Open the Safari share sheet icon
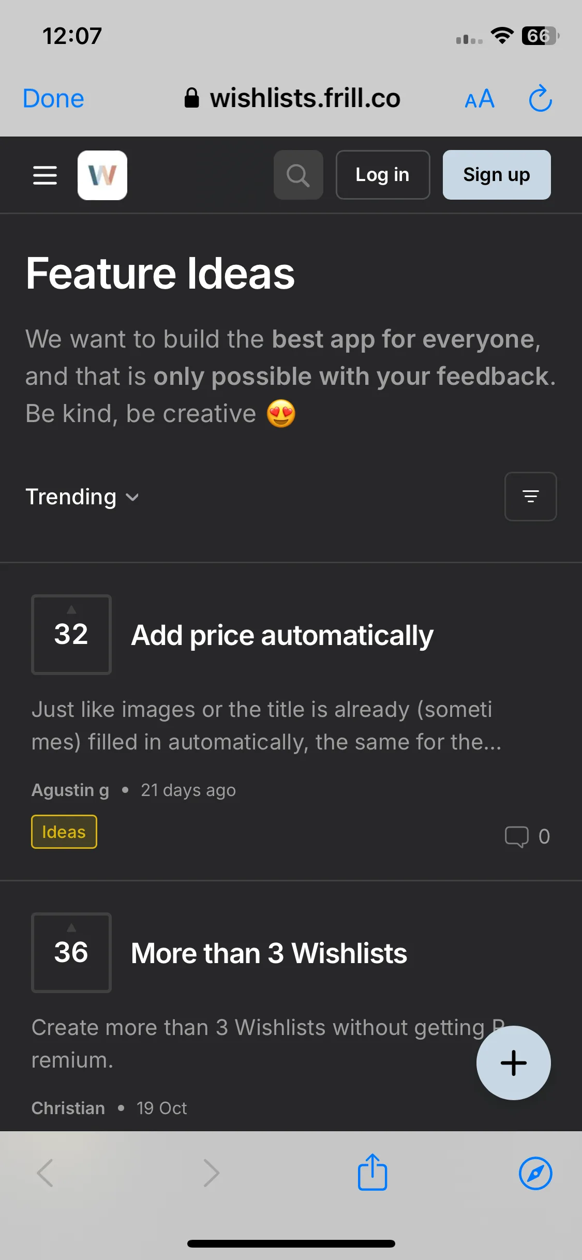This screenshot has width=582, height=1260. (x=372, y=1173)
